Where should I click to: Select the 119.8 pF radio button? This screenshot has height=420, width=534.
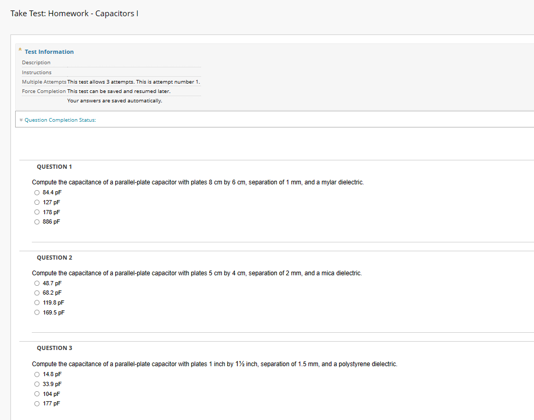point(37,303)
